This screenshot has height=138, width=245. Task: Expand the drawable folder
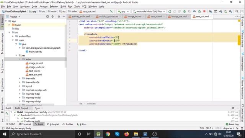point(20,78)
